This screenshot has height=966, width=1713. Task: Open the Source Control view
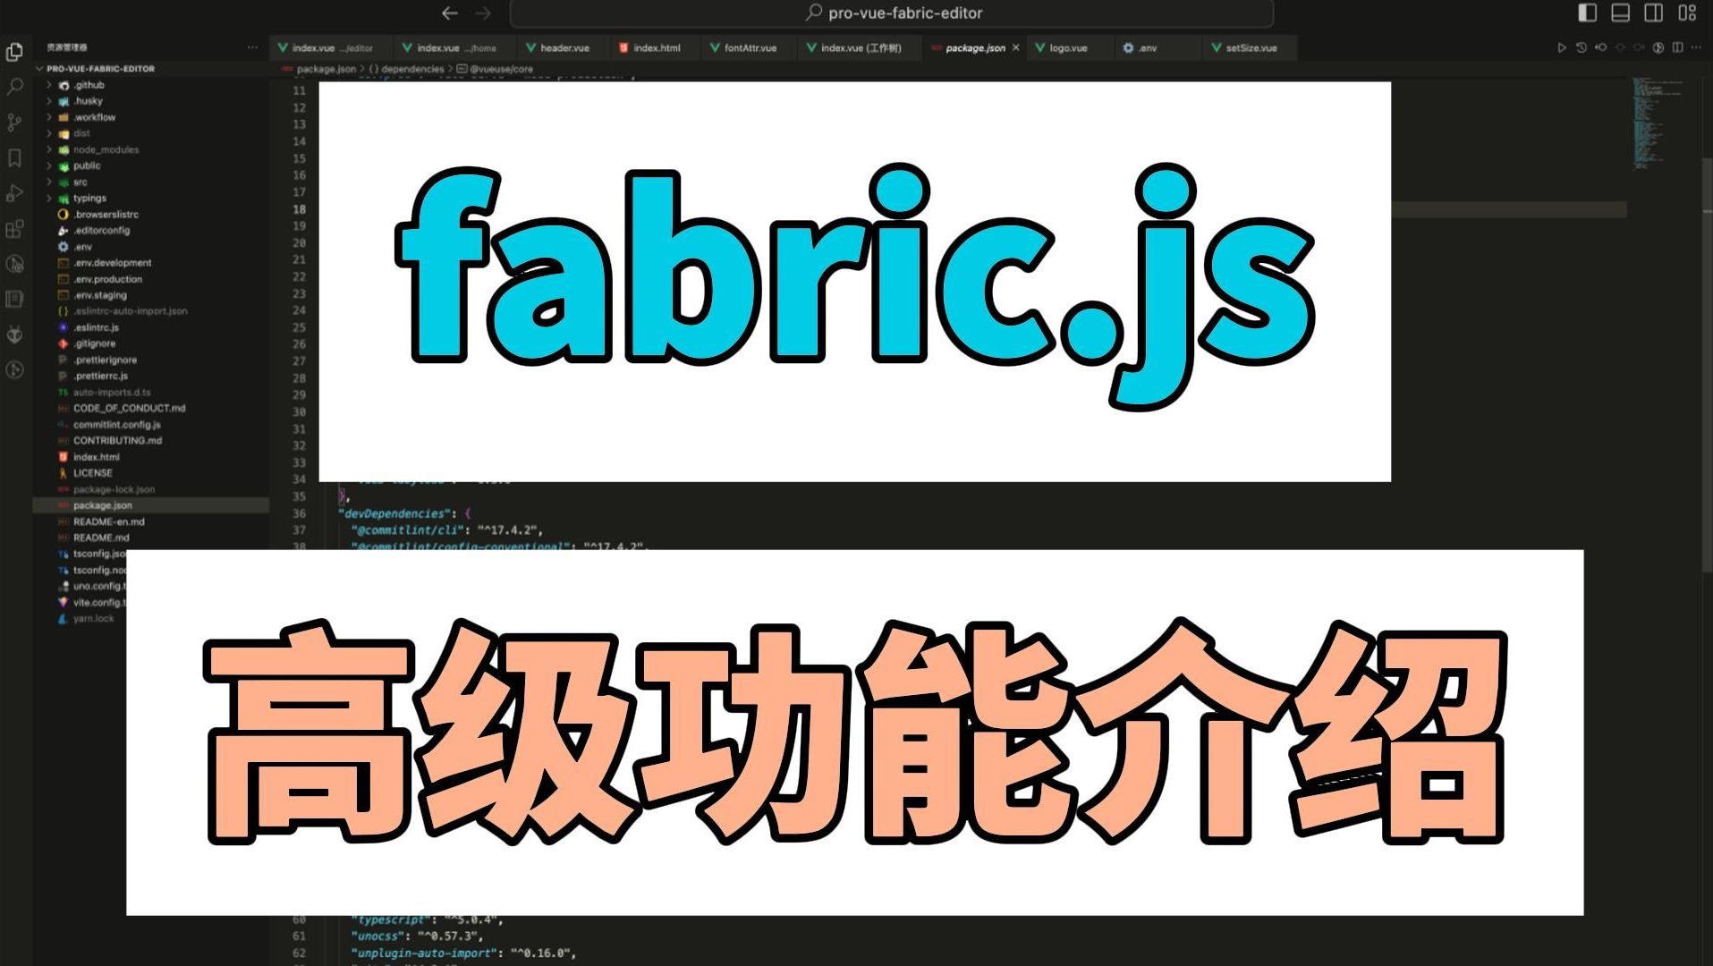14,123
